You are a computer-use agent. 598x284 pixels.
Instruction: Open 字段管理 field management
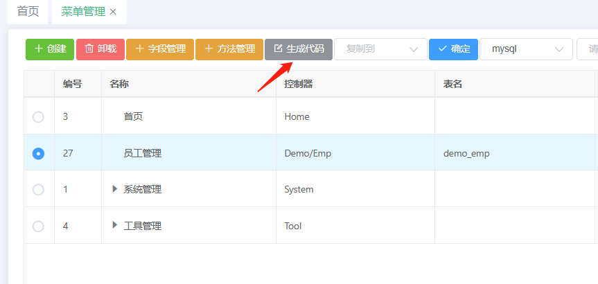(160, 49)
